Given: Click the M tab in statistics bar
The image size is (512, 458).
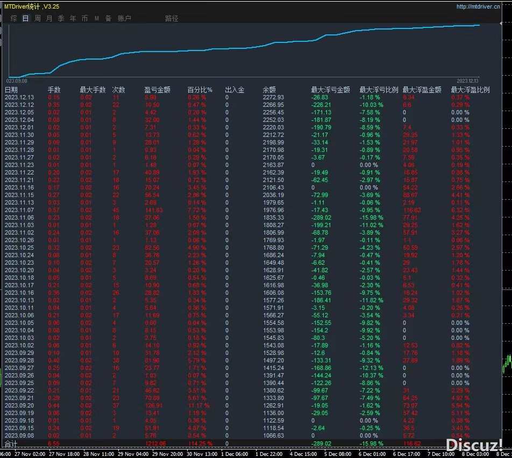Looking at the screenshot, I should [97, 18].
